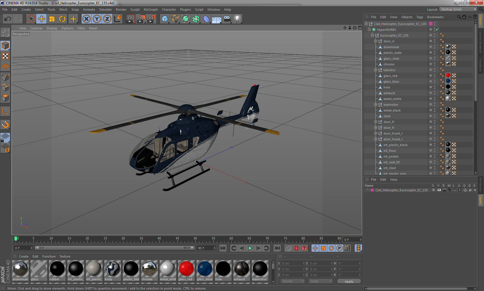Screen dimensions: 484x291
Task: Click the coordinate system icon
Action: tap(118, 19)
